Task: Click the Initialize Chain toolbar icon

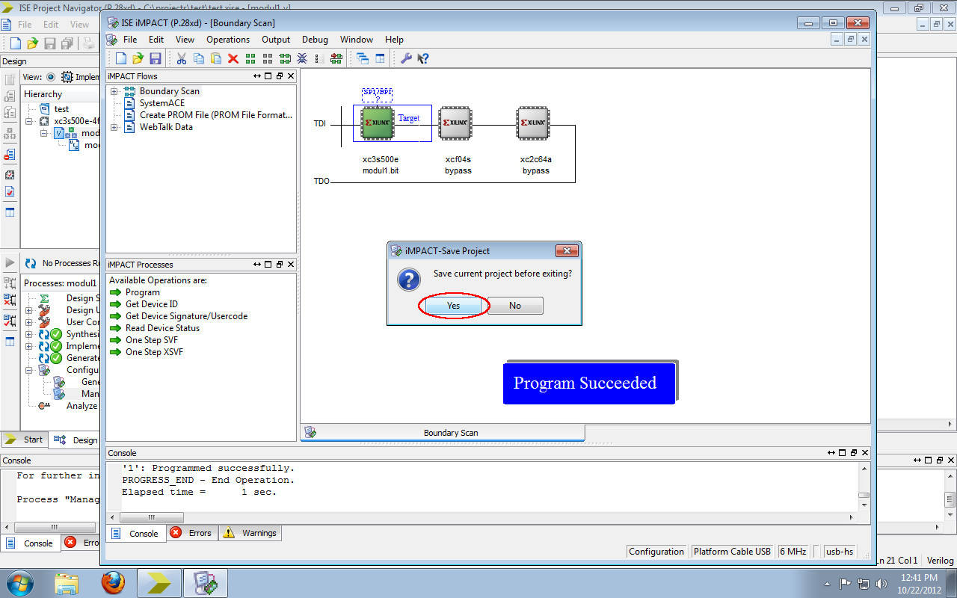Action: [336, 58]
